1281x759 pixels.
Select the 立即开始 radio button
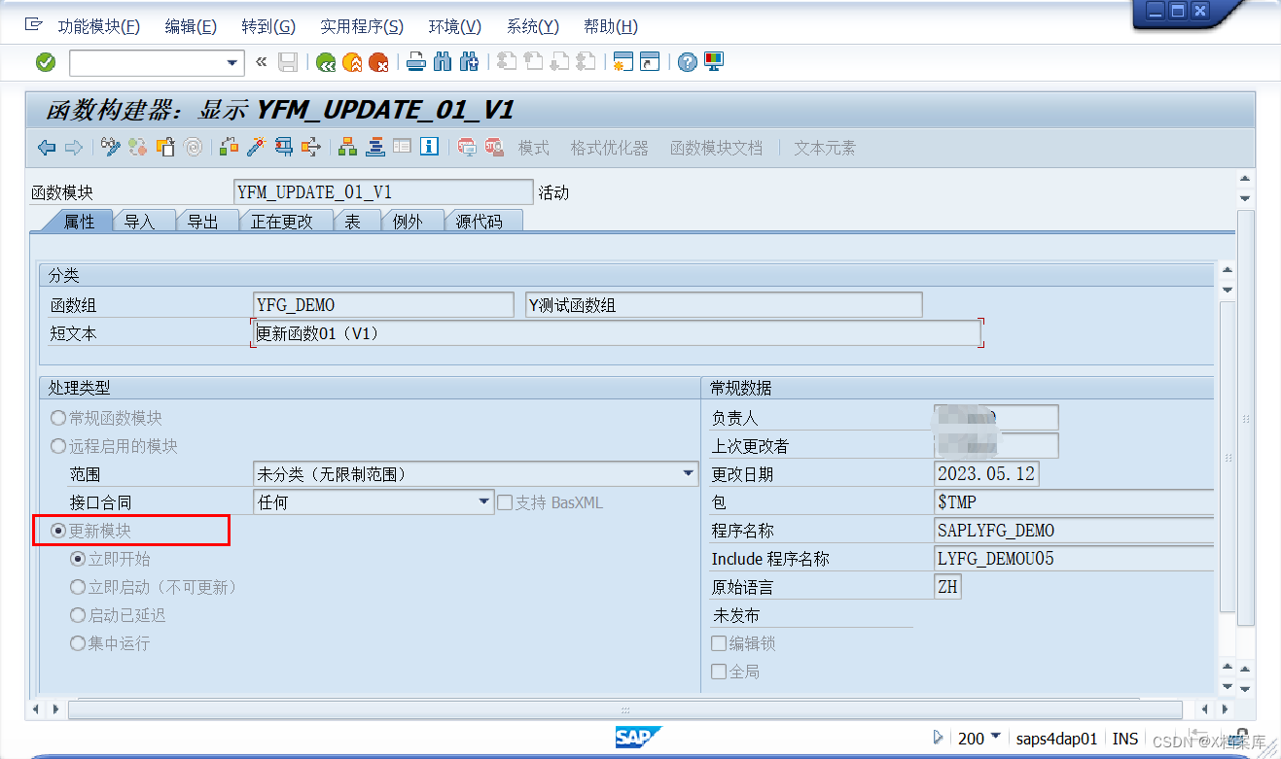click(78, 559)
